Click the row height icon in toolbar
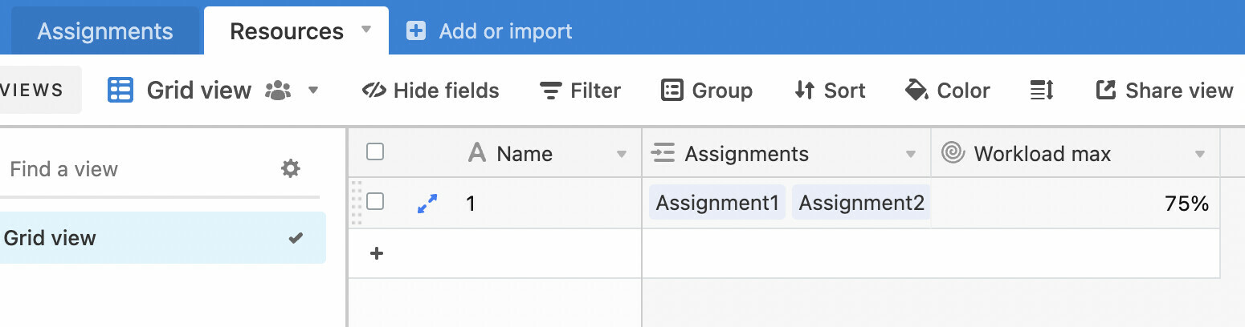Image resolution: width=1245 pixels, height=327 pixels. point(1042,91)
